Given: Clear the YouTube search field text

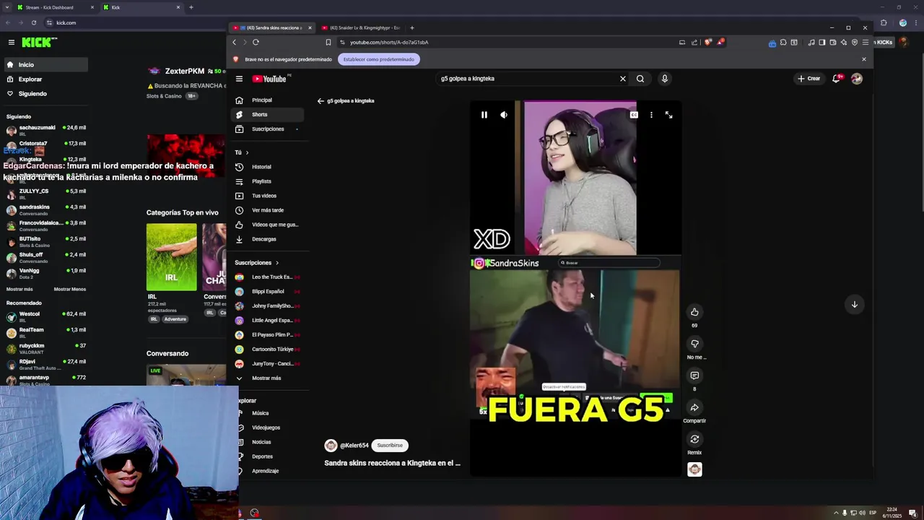Looking at the screenshot, I should [623, 79].
